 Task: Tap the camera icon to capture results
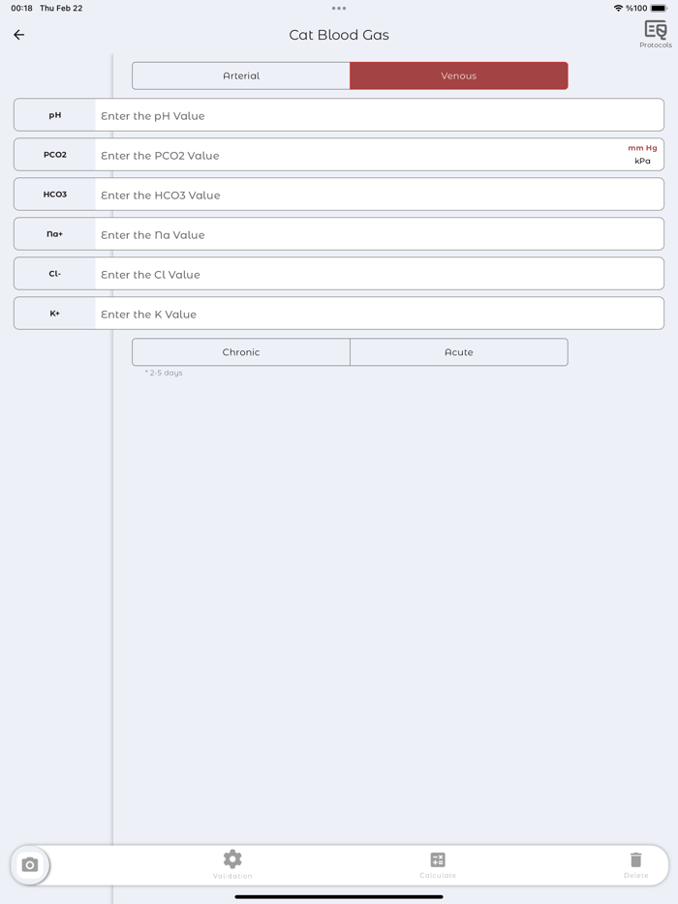click(30, 865)
